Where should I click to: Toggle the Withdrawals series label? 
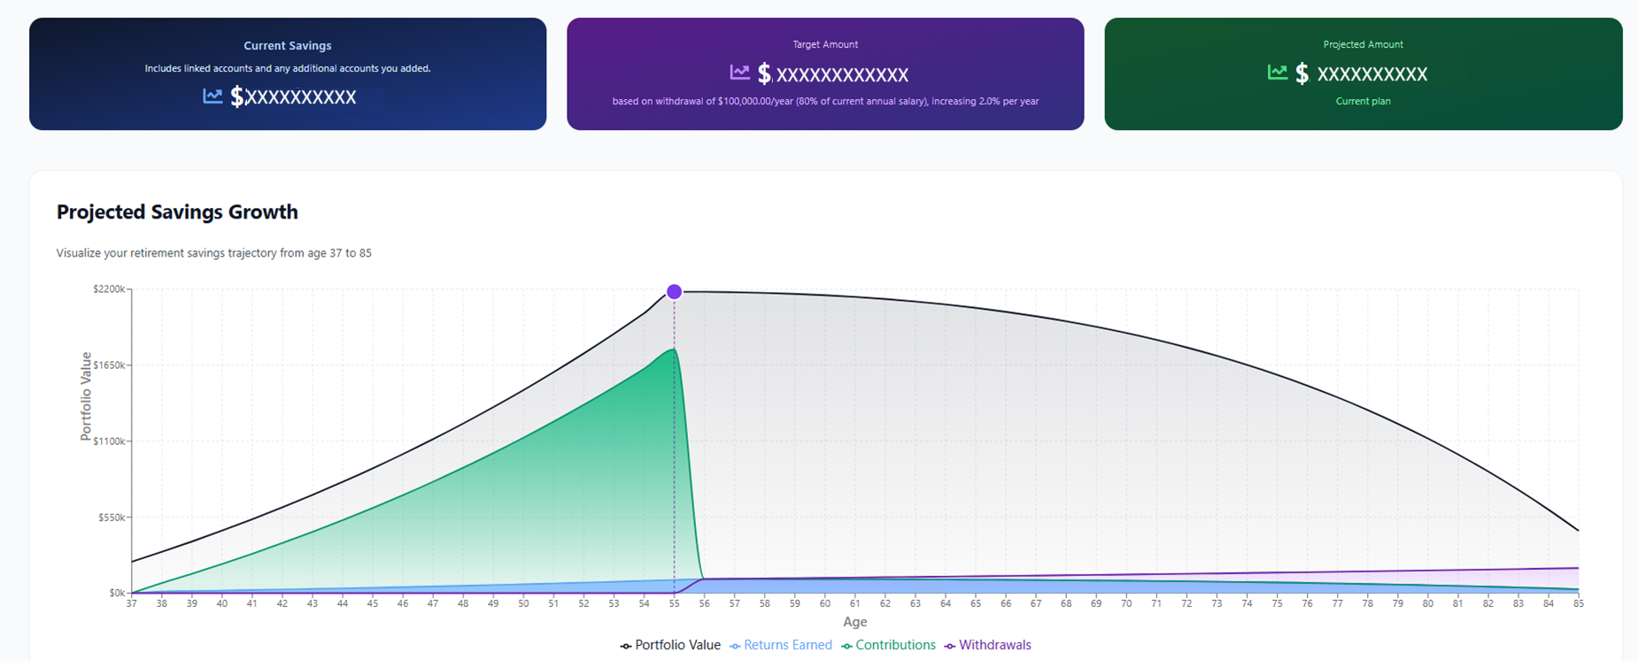[x=994, y=645]
